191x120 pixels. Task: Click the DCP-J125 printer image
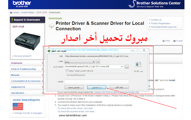pyautogui.click(x=27, y=41)
